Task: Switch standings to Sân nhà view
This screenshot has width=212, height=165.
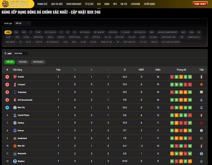Action: tap(23, 62)
